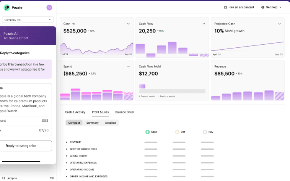Image resolution: width=290 pixels, height=181 pixels.
Task: Click the Nov month status circle
Action: (205, 132)
